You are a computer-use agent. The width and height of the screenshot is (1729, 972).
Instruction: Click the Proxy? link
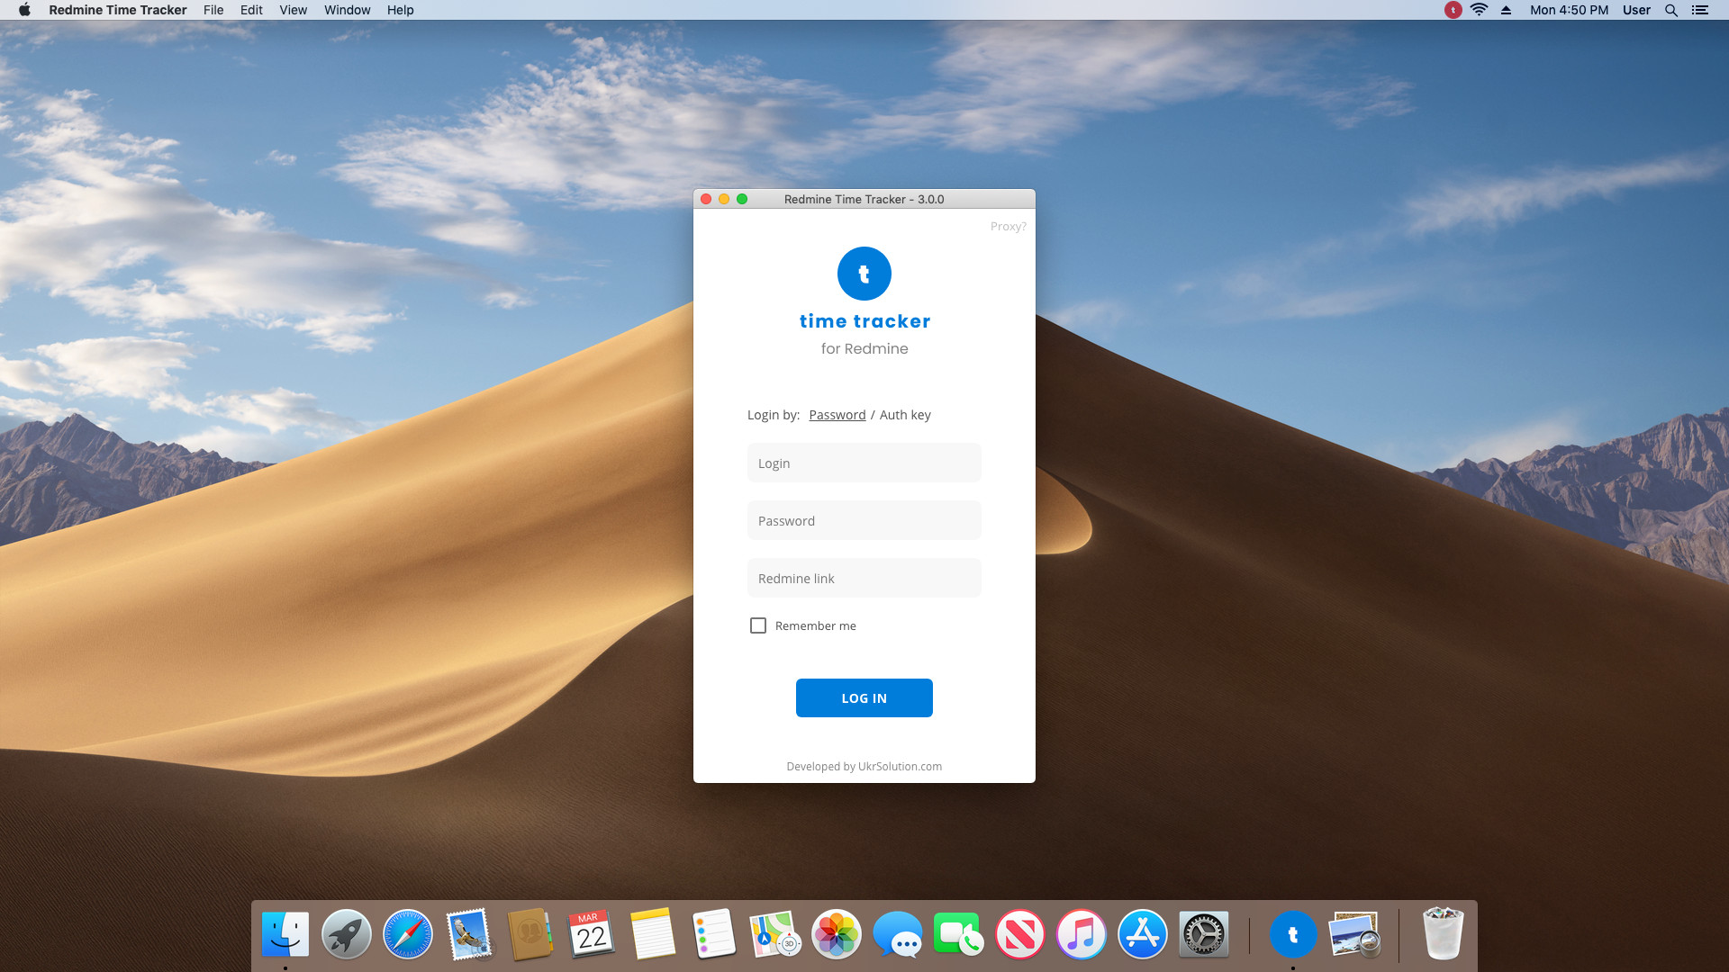[x=1009, y=227]
